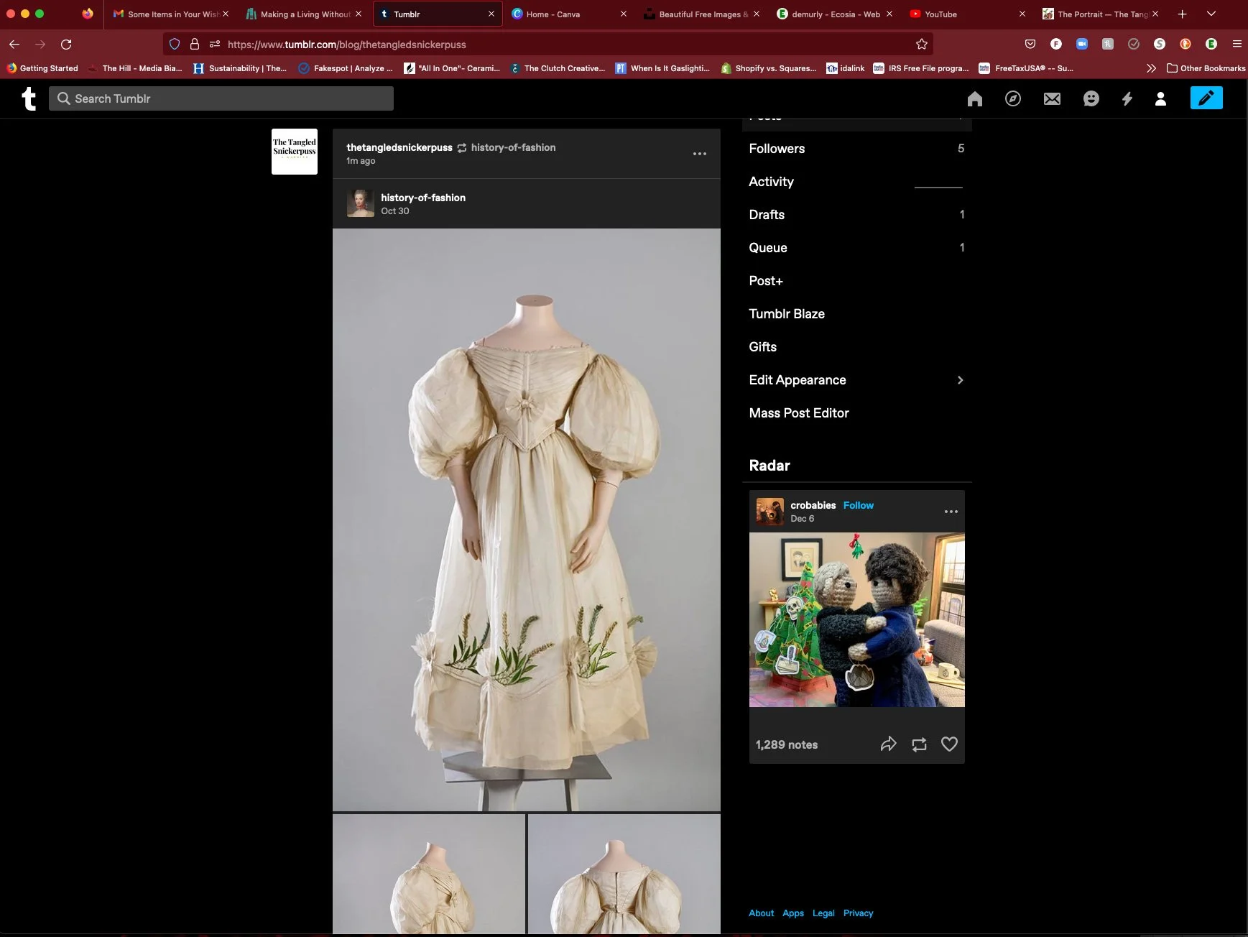
Task: Open post options ellipsis on thetangledsnickerpuss post
Action: point(700,154)
